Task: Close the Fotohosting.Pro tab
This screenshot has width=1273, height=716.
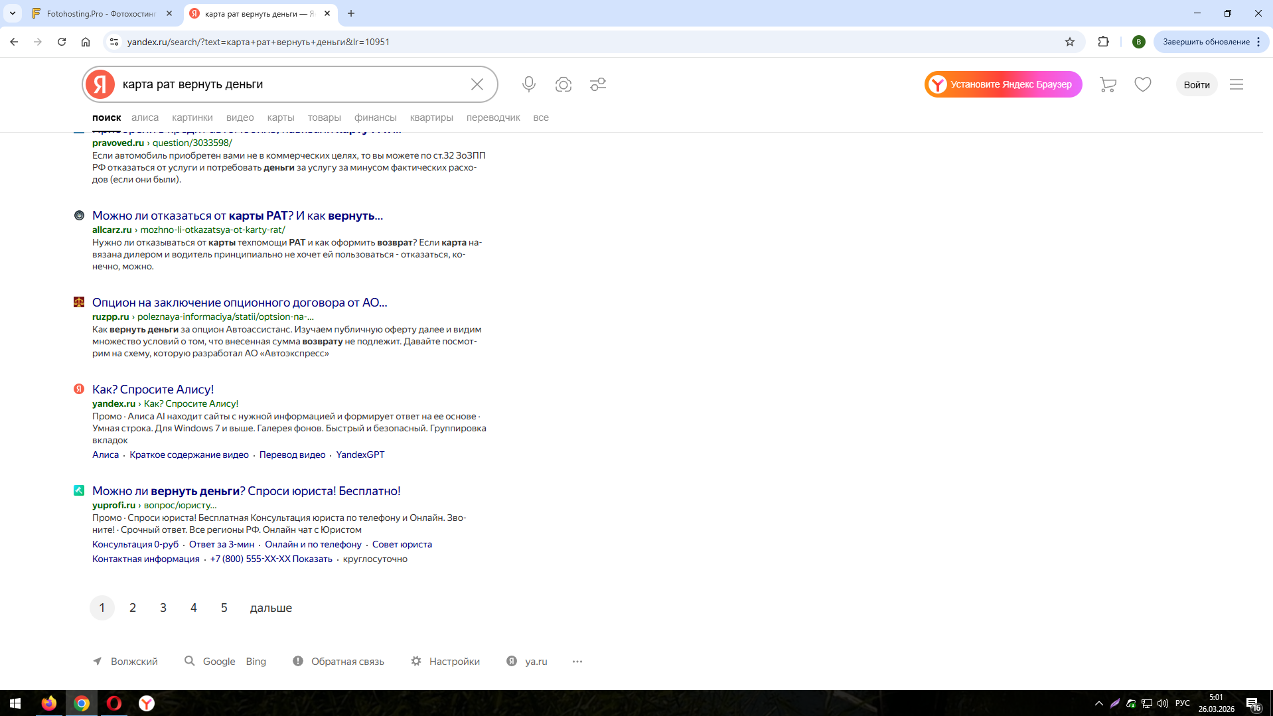Action: 169,13
